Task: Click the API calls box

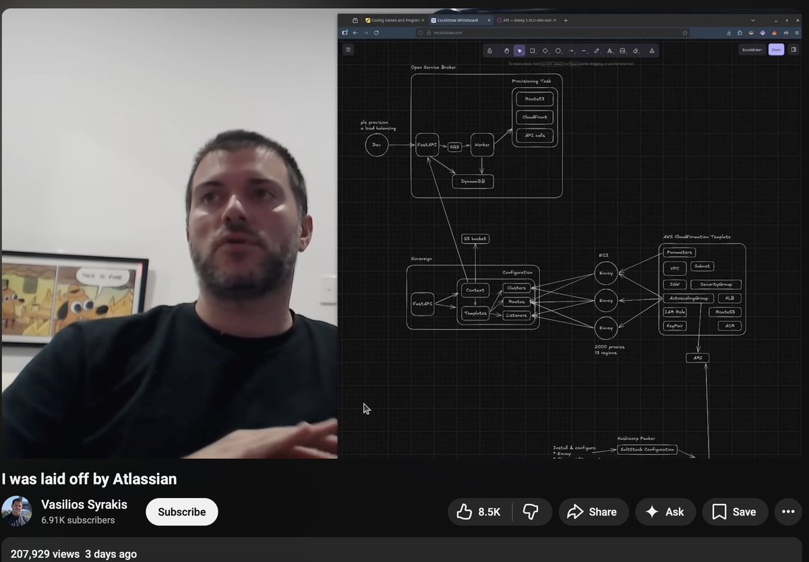Action: coord(535,136)
